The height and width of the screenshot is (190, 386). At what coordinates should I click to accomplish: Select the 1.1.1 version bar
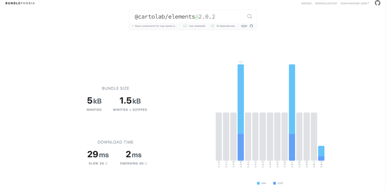[x=226, y=136]
